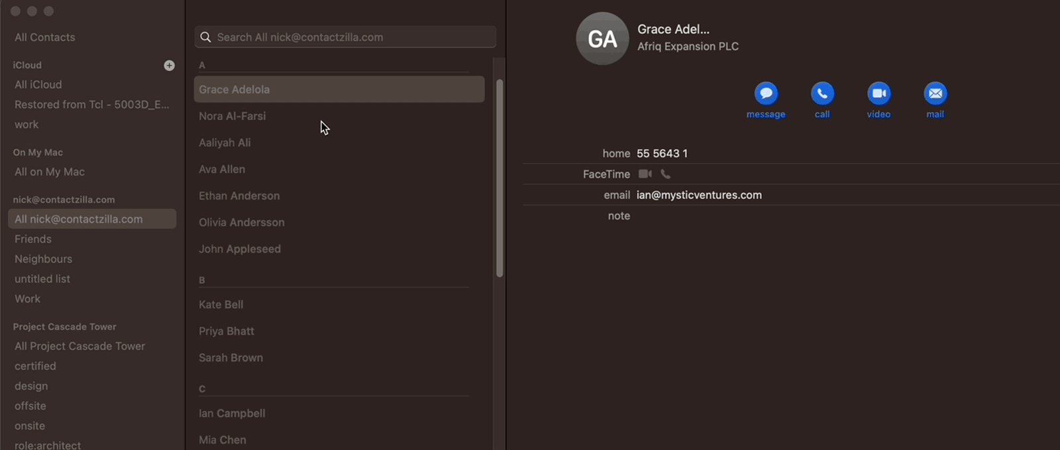Start a call with the call icon
Screen dimensions: 1060x450
tap(822, 93)
